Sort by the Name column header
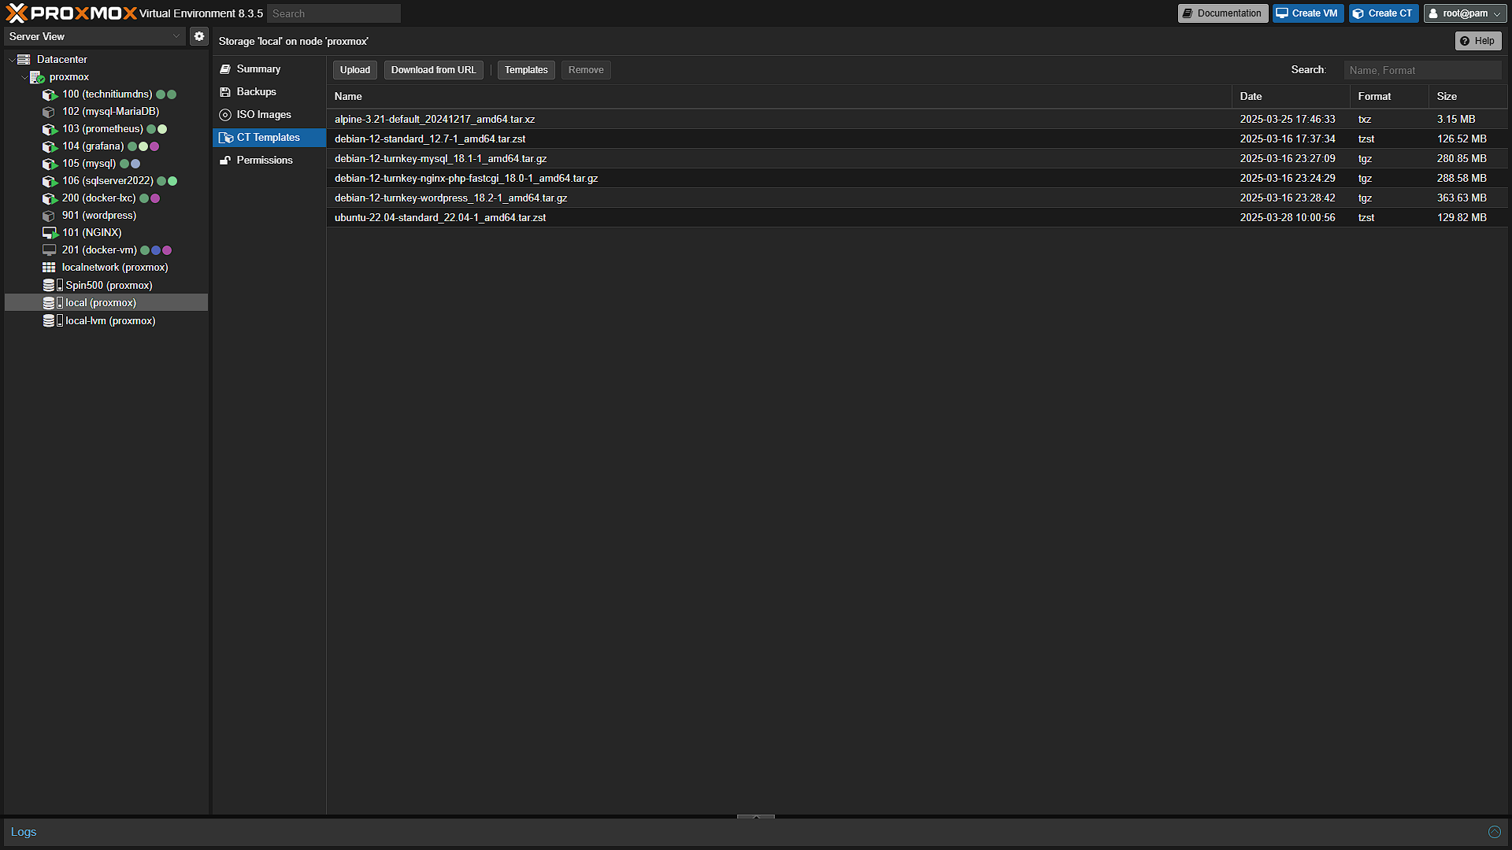This screenshot has height=850, width=1512. (779, 96)
